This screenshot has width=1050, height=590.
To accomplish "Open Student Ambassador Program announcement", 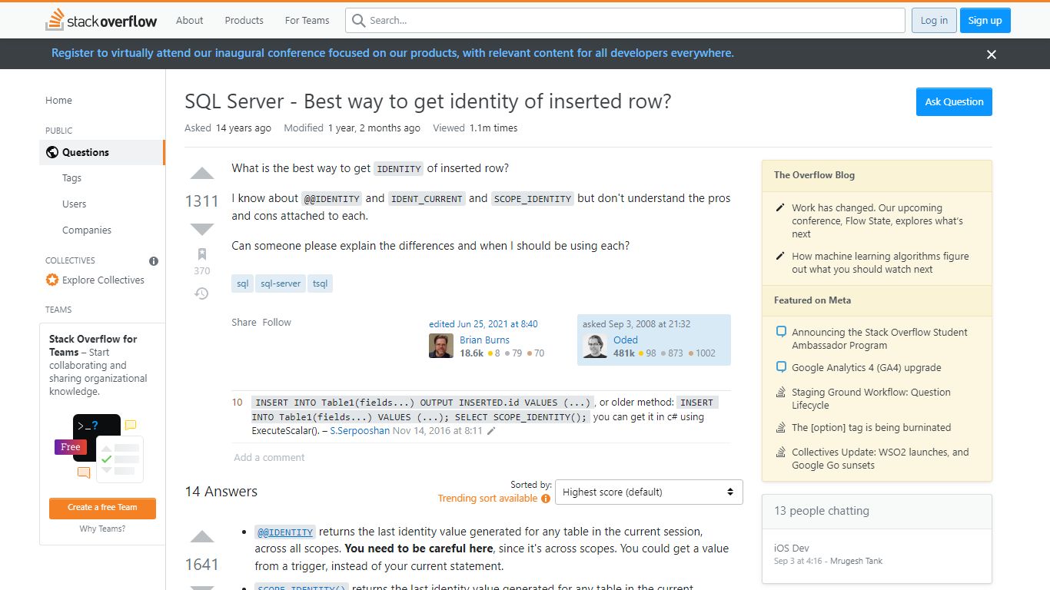I will [x=879, y=339].
